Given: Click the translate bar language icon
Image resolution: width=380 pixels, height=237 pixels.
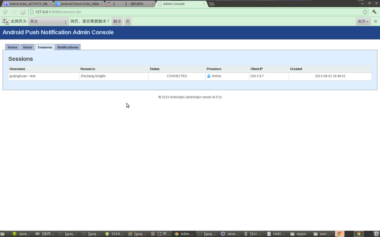Looking at the screenshot, I should point(5,21).
